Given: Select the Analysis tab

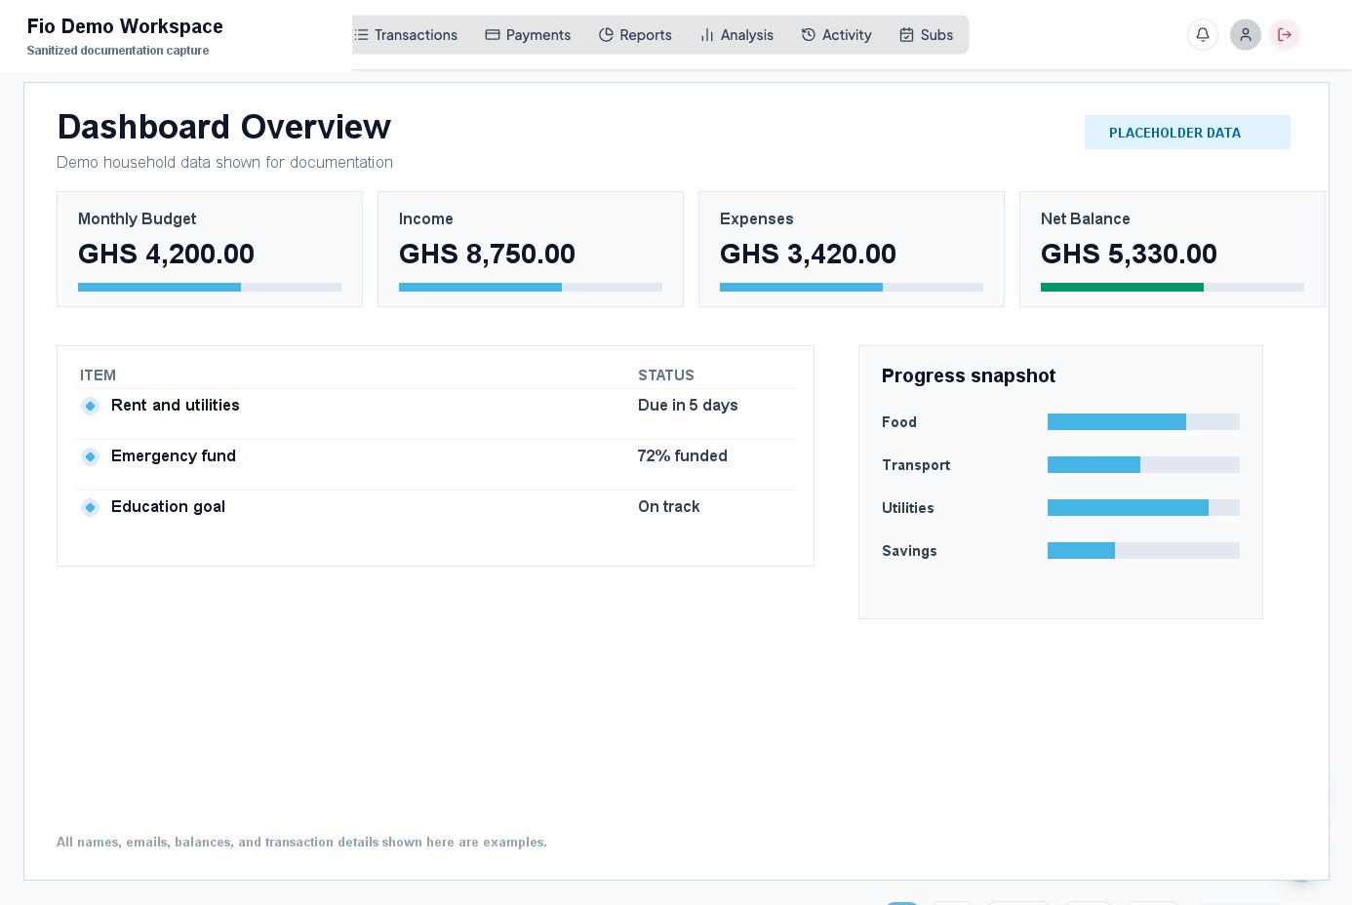Looking at the screenshot, I should click(736, 35).
